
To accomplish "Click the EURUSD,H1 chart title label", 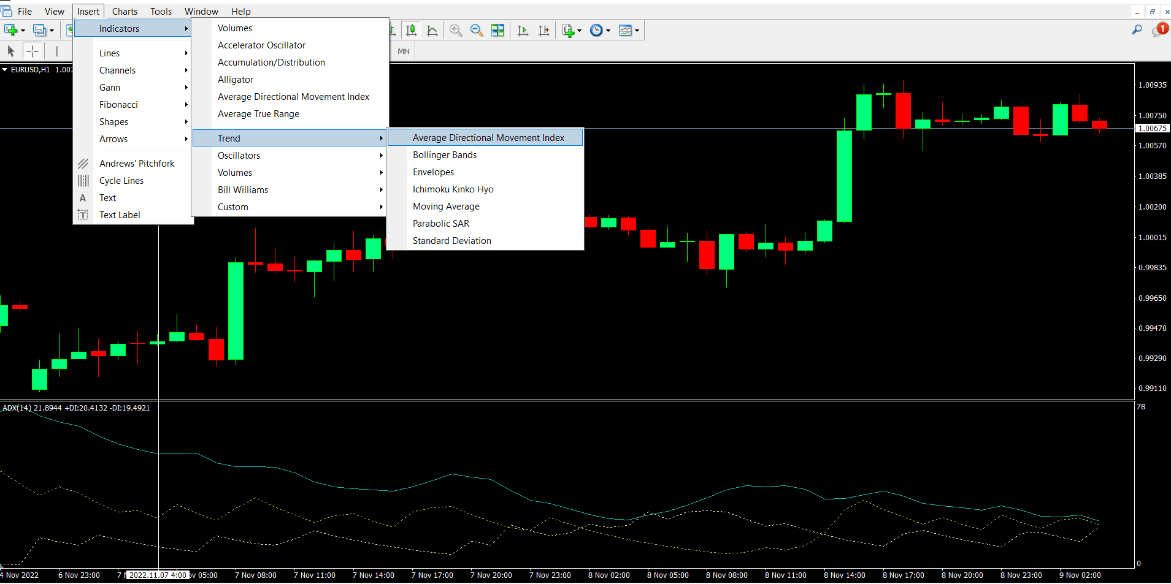I will (30, 70).
